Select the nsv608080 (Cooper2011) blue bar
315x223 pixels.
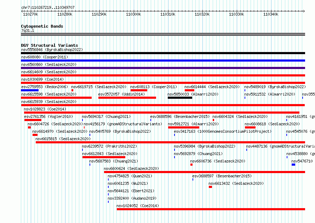point(163,61)
